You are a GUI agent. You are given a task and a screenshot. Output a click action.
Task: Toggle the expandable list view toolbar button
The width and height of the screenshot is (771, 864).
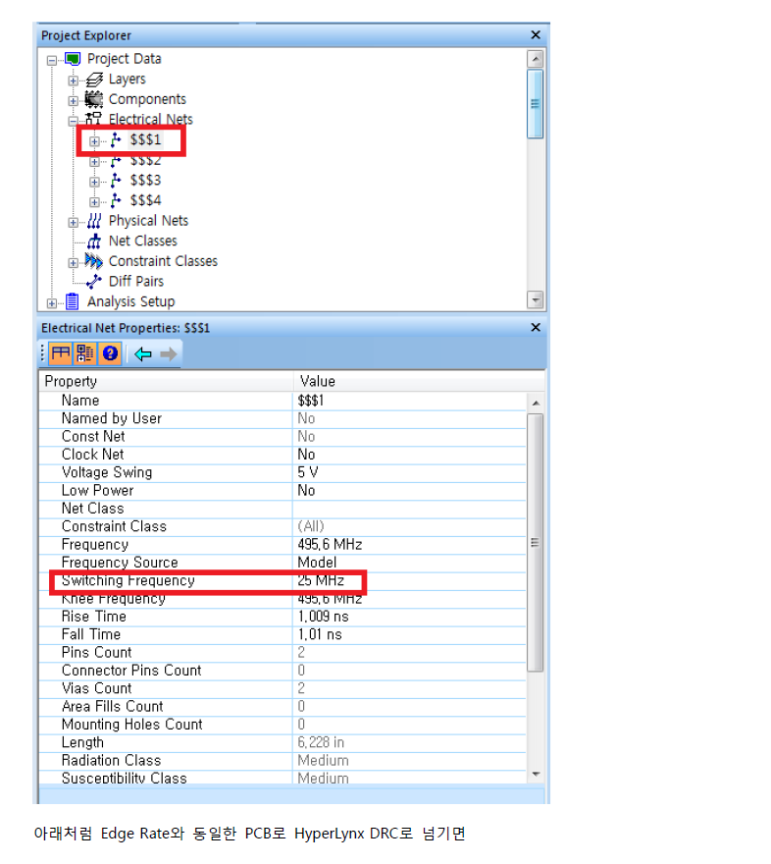tap(84, 354)
